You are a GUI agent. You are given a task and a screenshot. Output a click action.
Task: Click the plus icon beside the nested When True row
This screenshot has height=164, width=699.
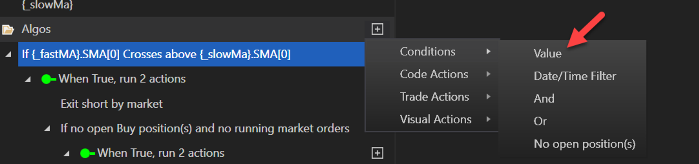click(377, 153)
